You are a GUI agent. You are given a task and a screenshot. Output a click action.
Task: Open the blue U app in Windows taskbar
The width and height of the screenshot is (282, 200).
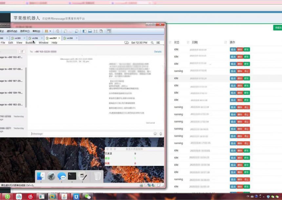coord(76,197)
